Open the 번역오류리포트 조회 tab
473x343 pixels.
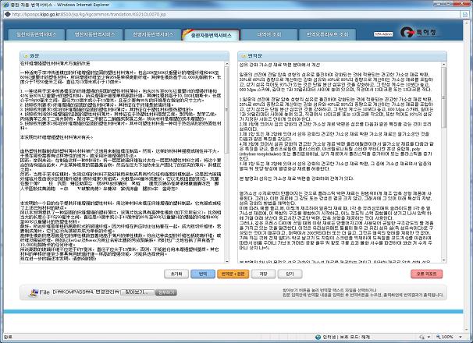(327, 35)
